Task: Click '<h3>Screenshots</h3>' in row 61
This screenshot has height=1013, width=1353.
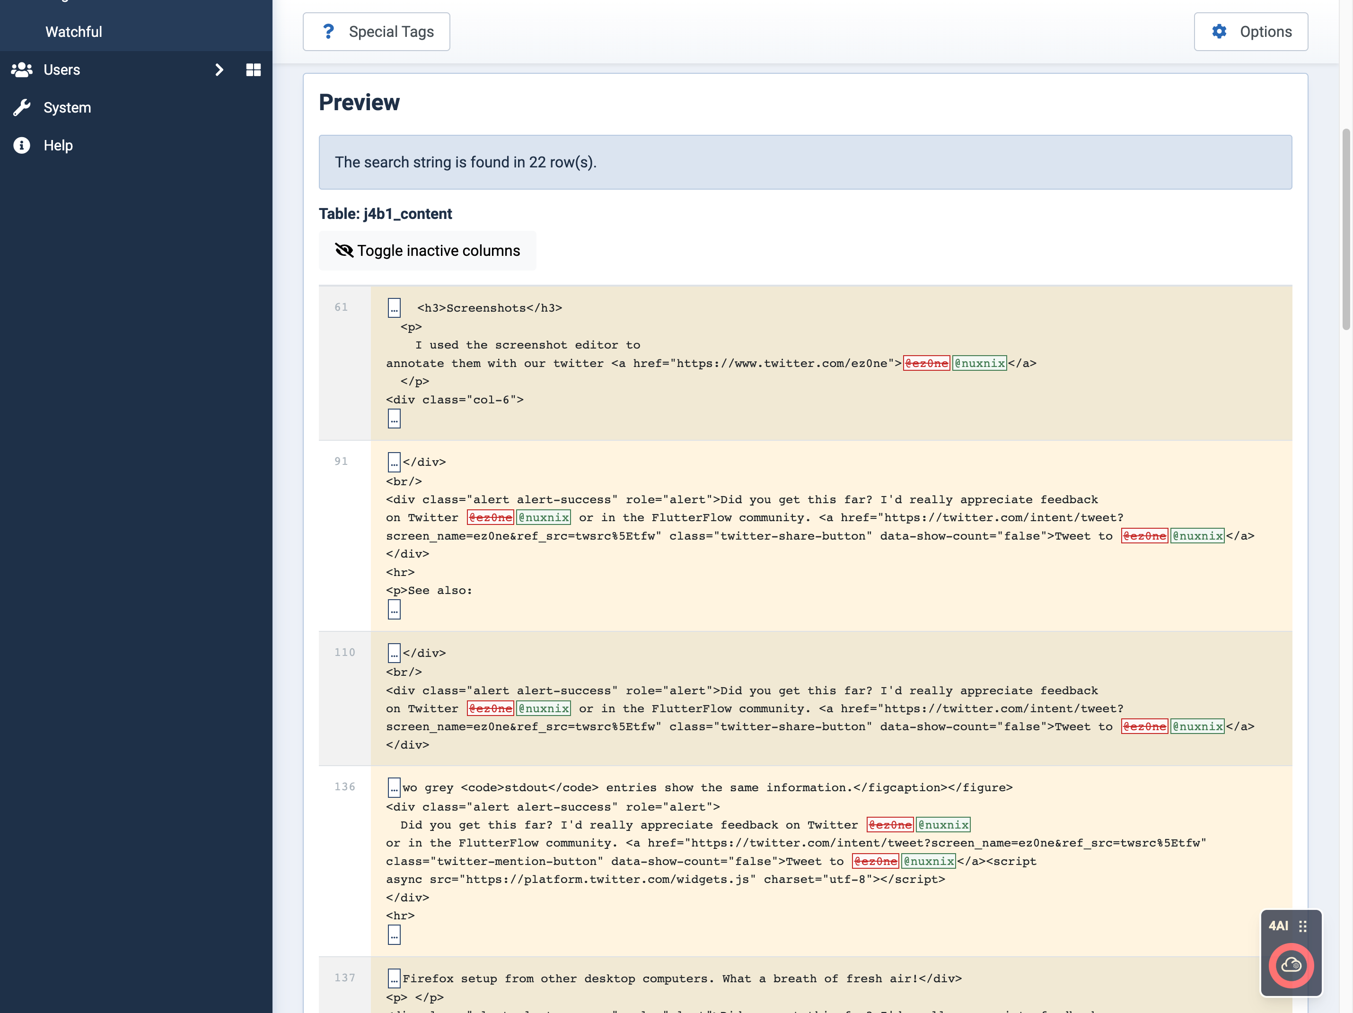Action: [x=489, y=308]
